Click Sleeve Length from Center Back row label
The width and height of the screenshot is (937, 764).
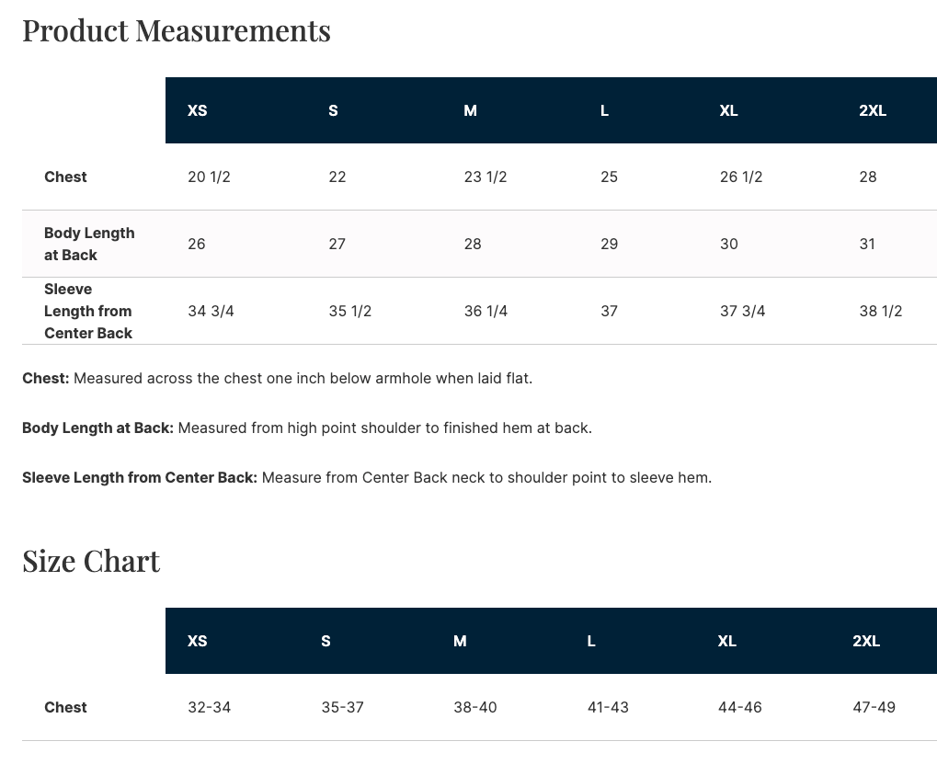(88, 311)
